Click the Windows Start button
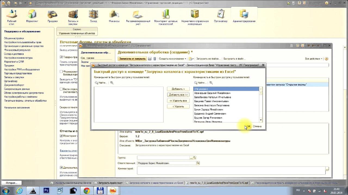The height and width of the screenshot is (195, 348). click(x=6, y=191)
